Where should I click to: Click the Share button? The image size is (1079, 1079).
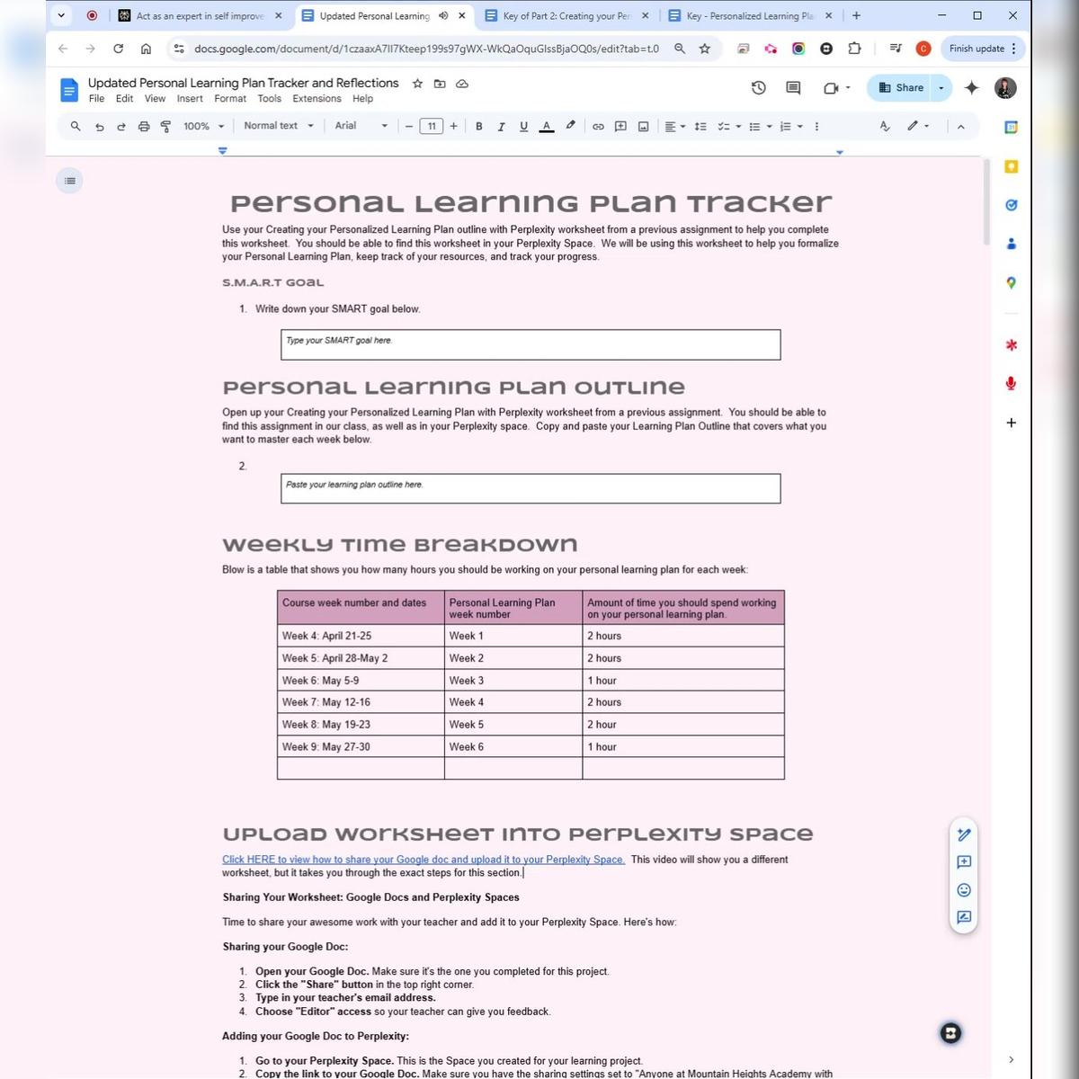point(900,87)
